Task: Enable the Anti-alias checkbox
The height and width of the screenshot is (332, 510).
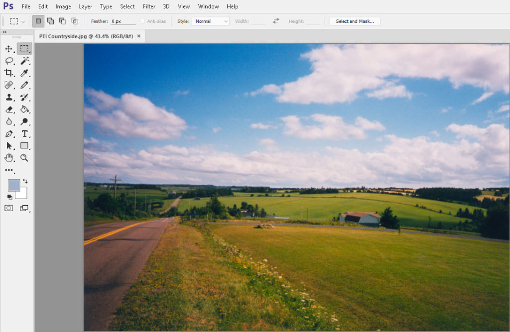Action: point(141,21)
